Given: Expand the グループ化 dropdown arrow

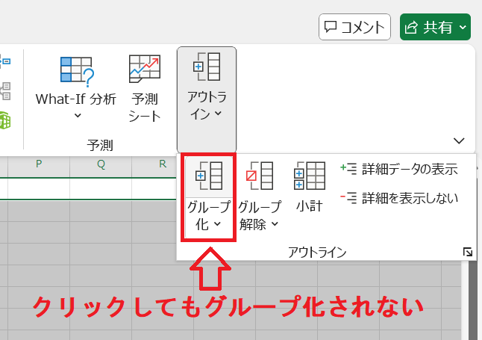Looking at the screenshot, I should pos(217,223).
